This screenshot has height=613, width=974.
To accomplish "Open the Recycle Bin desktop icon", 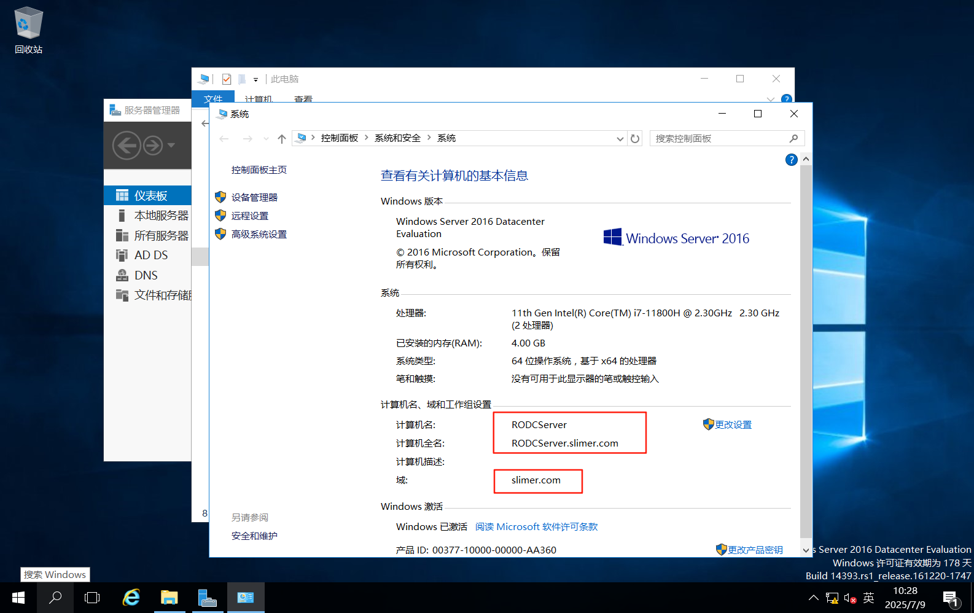I will [x=28, y=29].
